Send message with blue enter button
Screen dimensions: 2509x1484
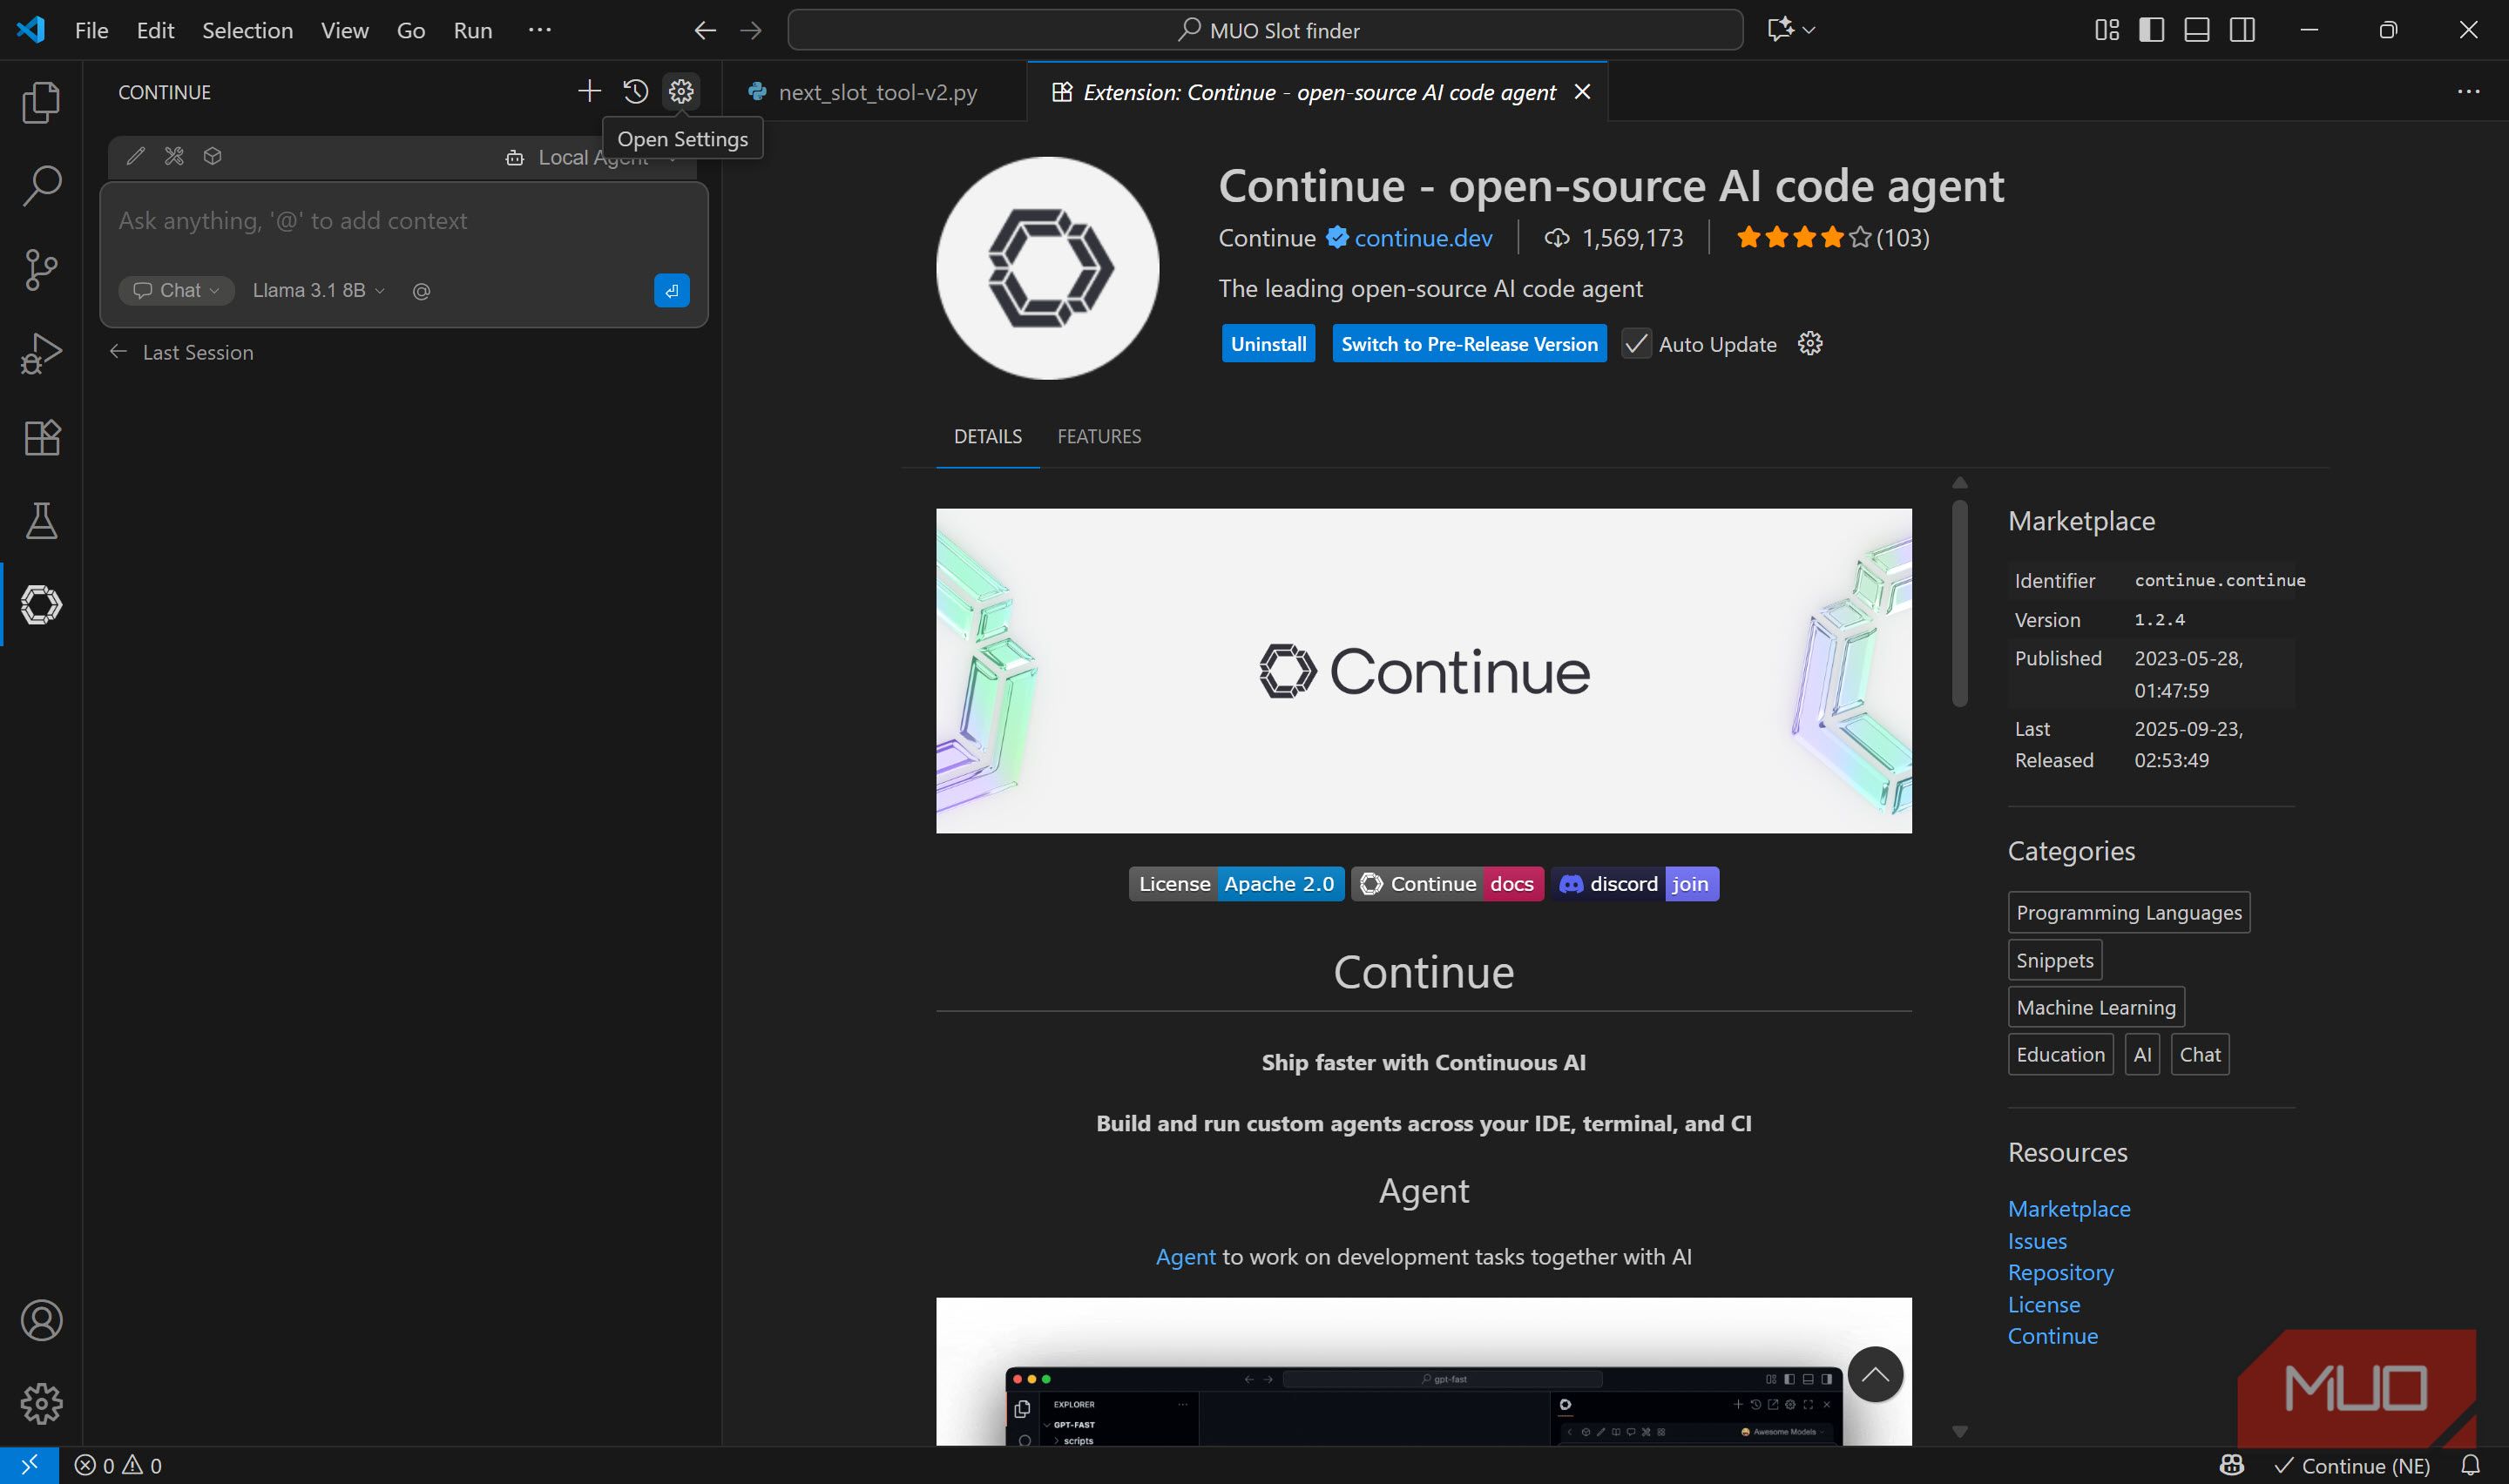click(x=671, y=291)
